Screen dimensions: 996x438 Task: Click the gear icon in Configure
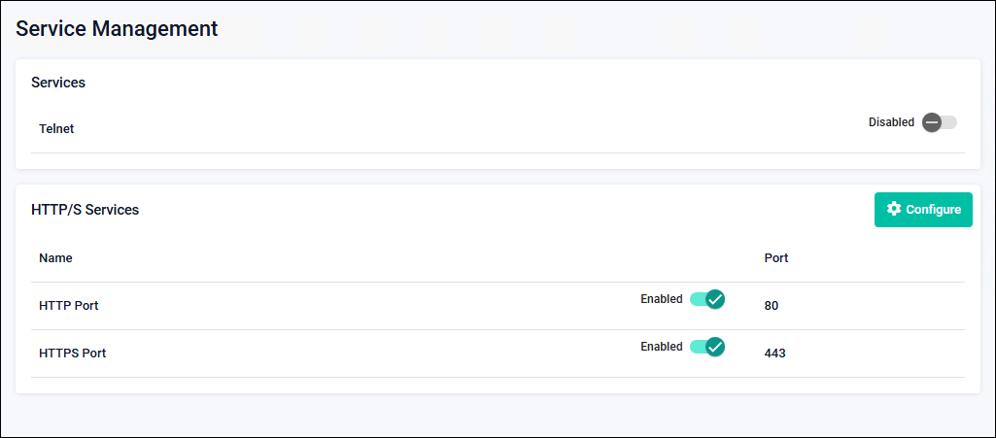pyautogui.click(x=894, y=209)
